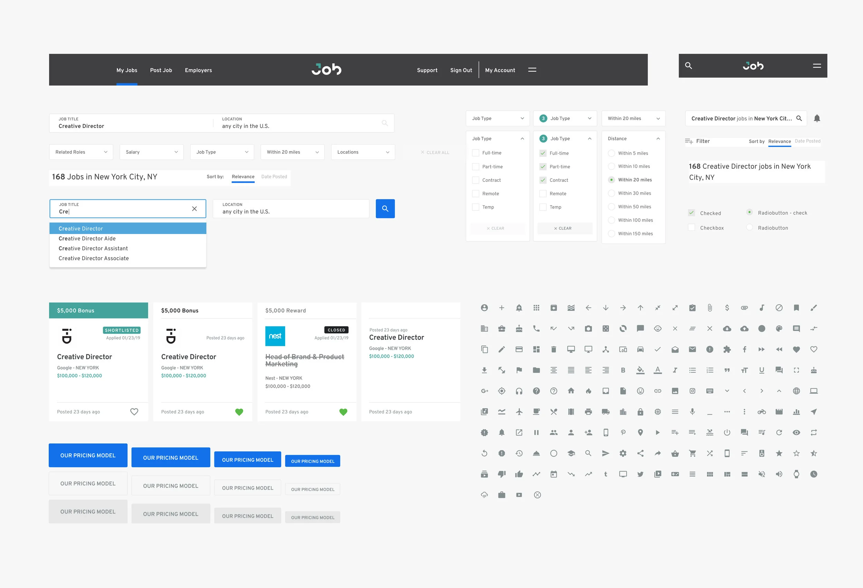The image size is (863, 588).
Task: Open the Related Roles dropdown
Action: tap(81, 152)
